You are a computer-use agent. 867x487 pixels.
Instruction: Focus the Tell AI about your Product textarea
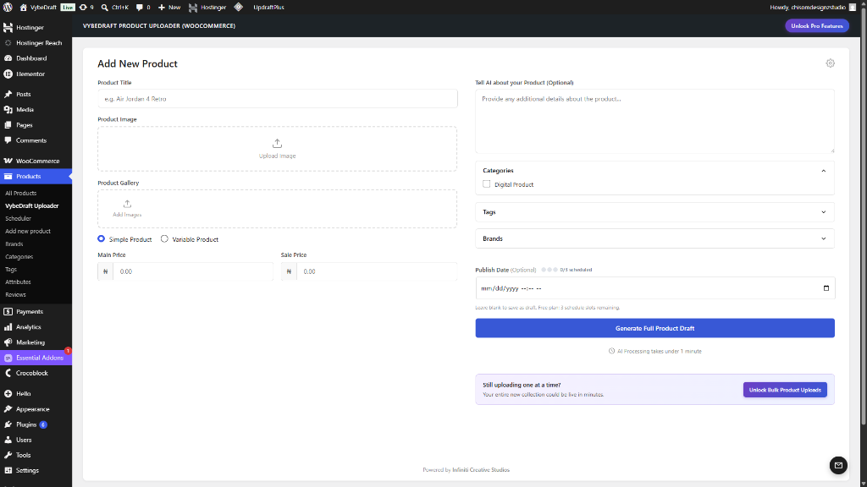point(654,122)
